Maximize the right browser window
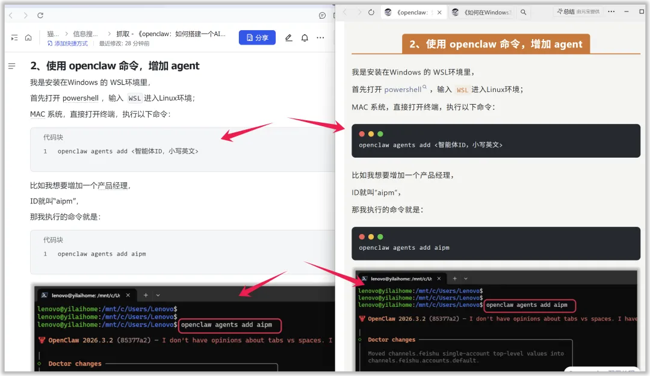 coord(642,11)
